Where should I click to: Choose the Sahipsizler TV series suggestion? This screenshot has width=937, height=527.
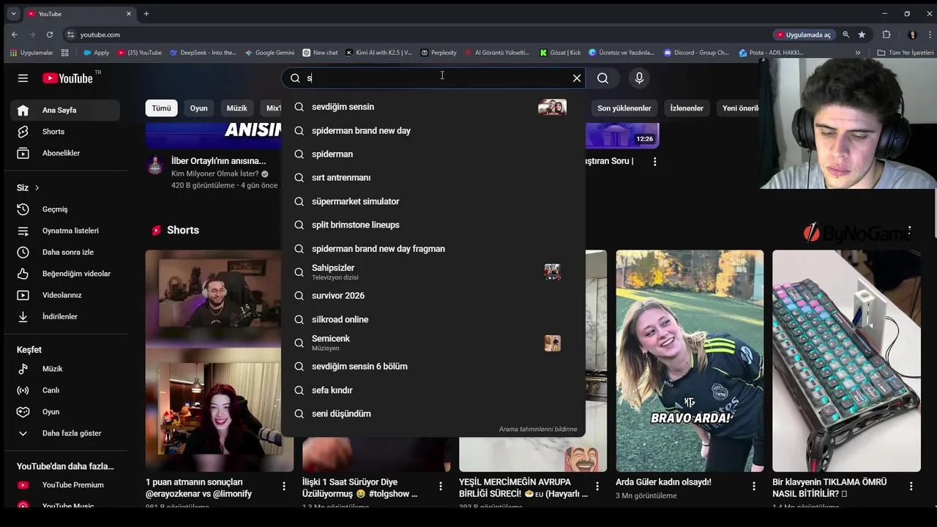coord(433,272)
